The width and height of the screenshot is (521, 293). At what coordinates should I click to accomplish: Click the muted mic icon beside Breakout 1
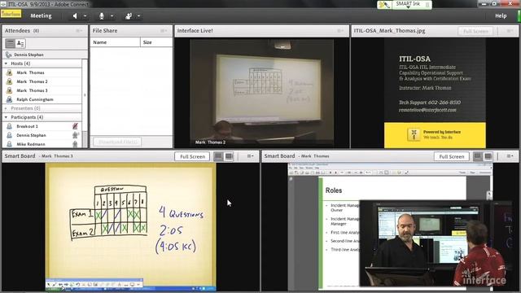click(76, 126)
